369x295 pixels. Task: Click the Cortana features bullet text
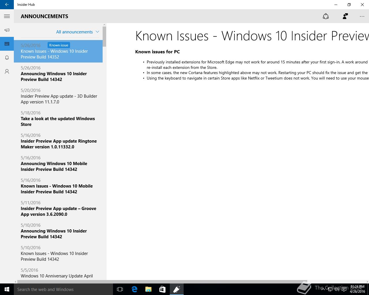[257, 73]
